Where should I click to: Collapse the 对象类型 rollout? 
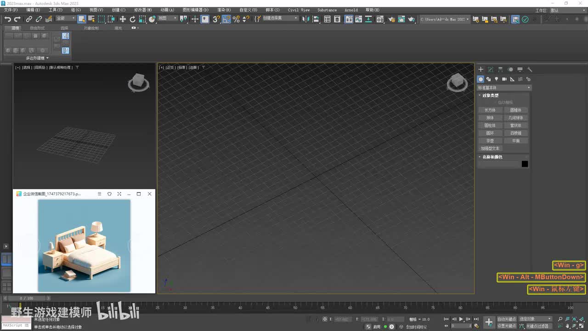point(490,95)
